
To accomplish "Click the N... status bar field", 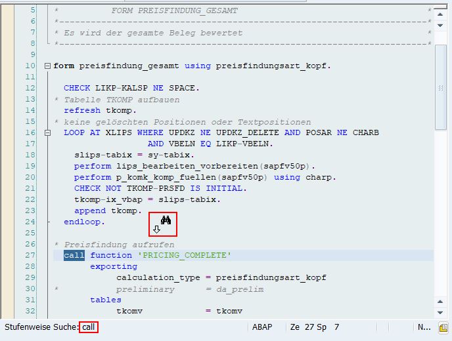I will 424,327.
